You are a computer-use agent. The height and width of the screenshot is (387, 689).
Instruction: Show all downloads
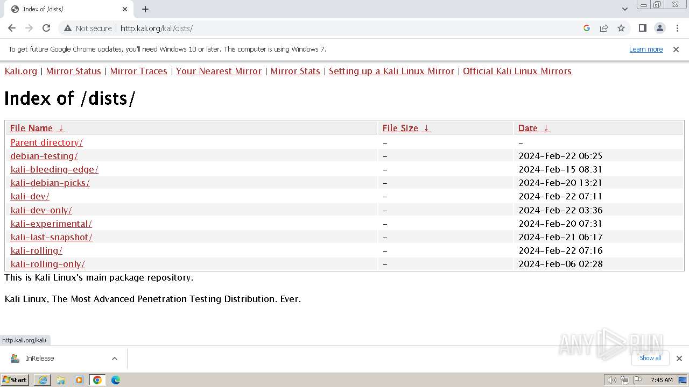pyautogui.click(x=650, y=358)
